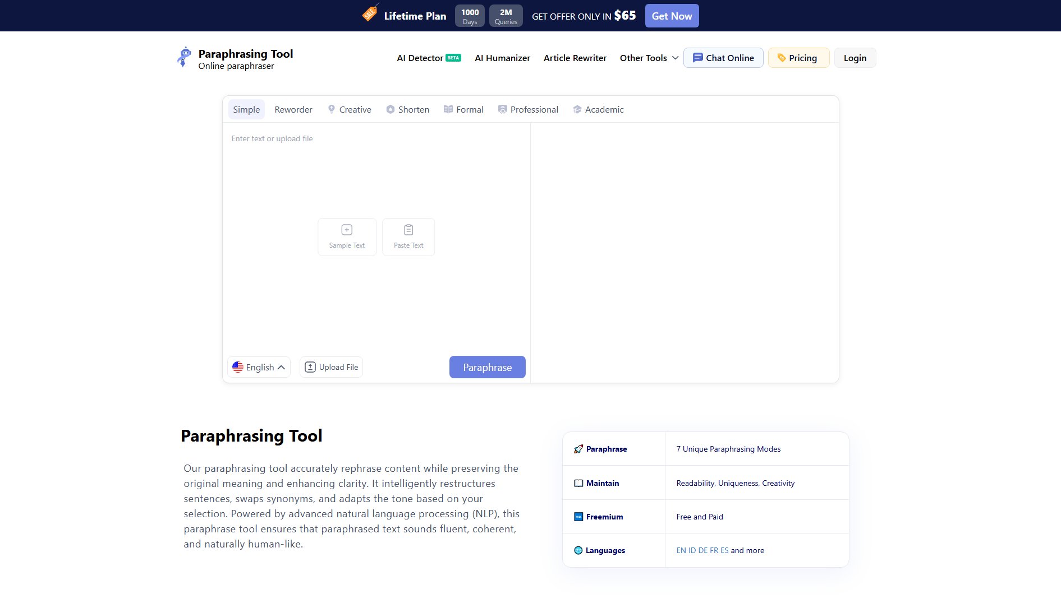The image size is (1061, 608).
Task: Open the AI Detector page
Action: coord(421,58)
